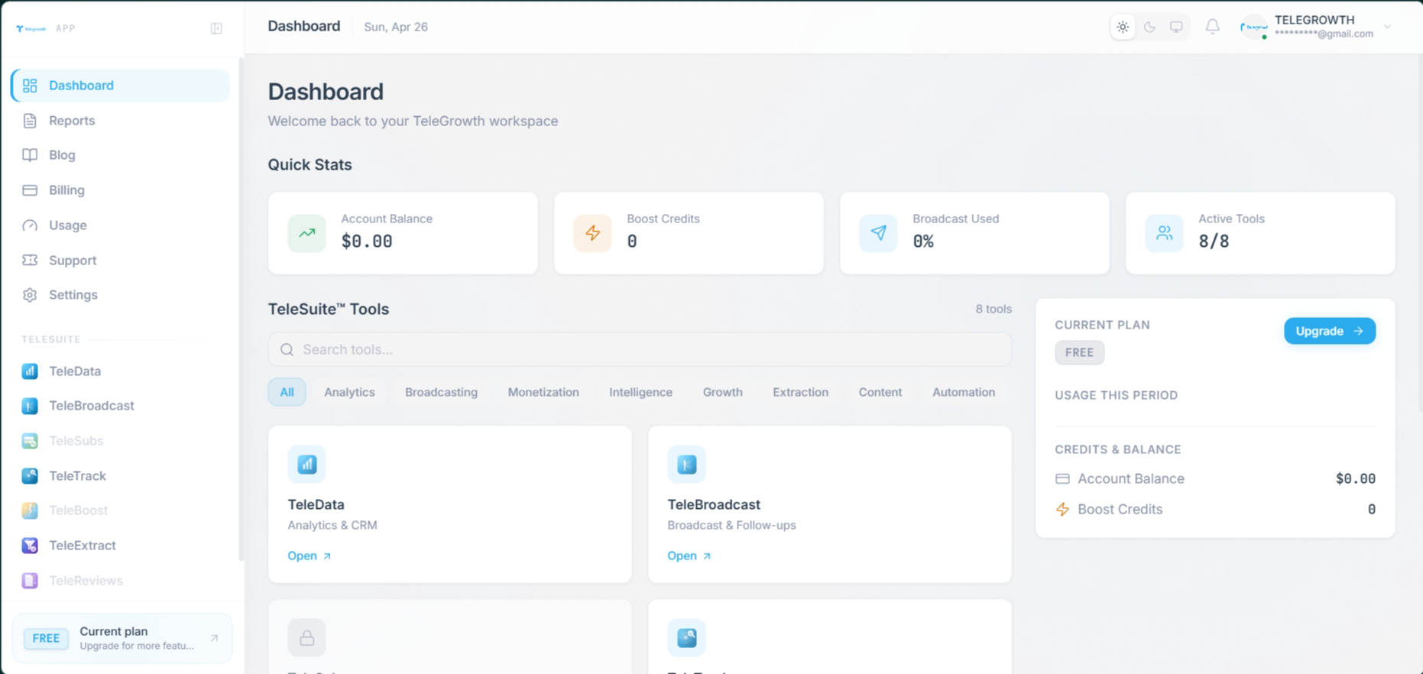Open notifications bell
Image resolution: width=1423 pixels, height=674 pixels.
click(x=1213, y=27)
